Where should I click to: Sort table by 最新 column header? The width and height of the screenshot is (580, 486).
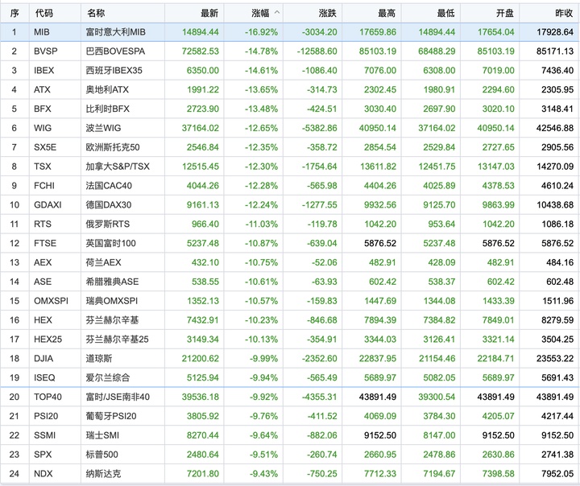[209, 14]
